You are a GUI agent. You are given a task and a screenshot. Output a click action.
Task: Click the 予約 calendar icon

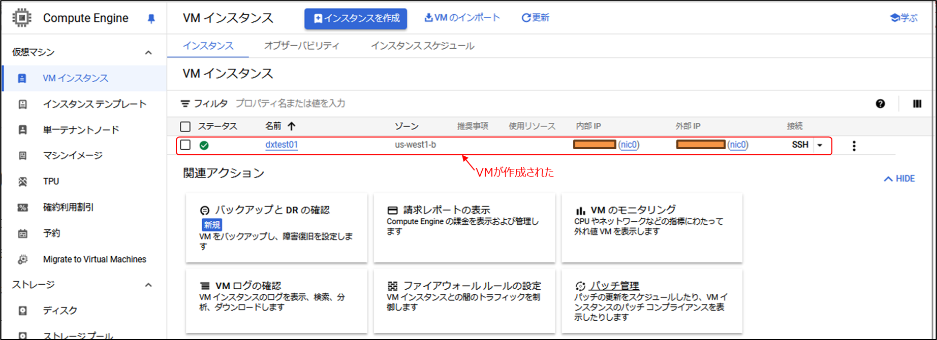(22, 233)
